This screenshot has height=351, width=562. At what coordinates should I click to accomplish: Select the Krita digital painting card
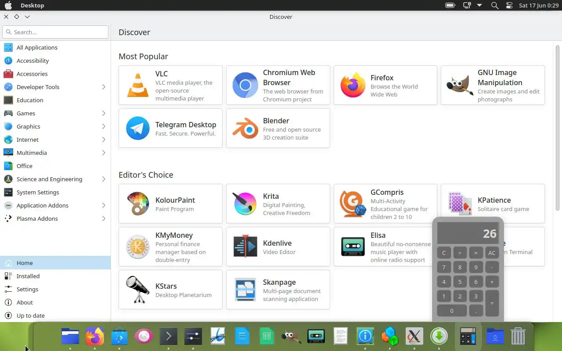click(x=278, y=204)
